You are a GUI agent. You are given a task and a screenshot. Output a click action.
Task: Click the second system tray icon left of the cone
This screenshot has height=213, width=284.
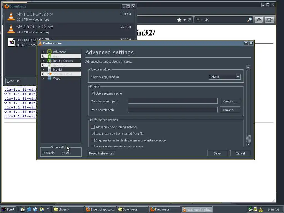[250, 209]
